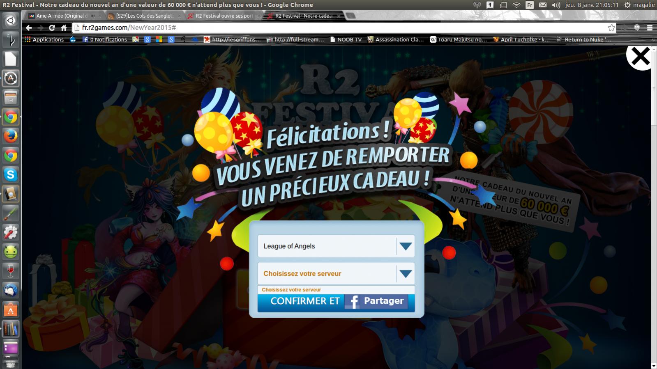Open Firefox from the Ubuntu launcher
This screenshot has width=657, height=369.
coord(11,136)
